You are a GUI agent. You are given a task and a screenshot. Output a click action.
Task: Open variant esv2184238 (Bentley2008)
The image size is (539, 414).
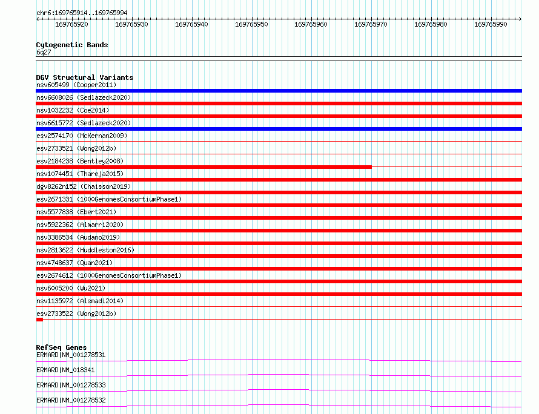(80, 161)
